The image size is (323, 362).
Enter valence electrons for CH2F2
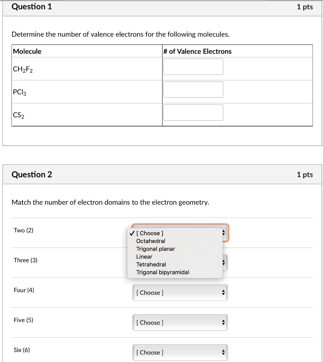pyautogui.click(x=193, y=66)
